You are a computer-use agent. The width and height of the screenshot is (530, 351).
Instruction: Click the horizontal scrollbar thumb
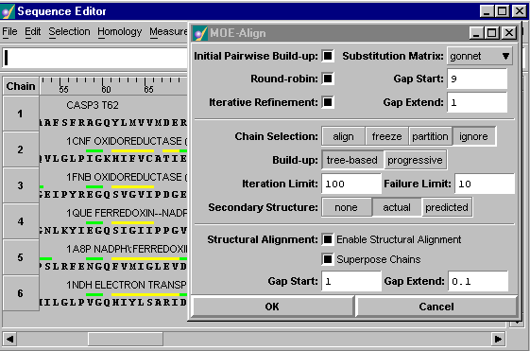126,339
